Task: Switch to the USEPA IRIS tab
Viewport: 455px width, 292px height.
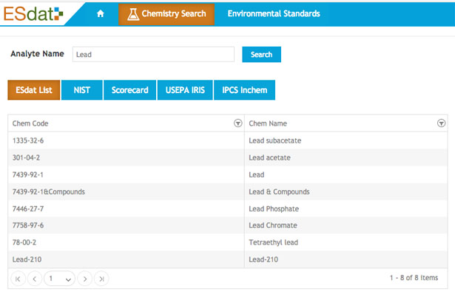Action: click(185, 90)
